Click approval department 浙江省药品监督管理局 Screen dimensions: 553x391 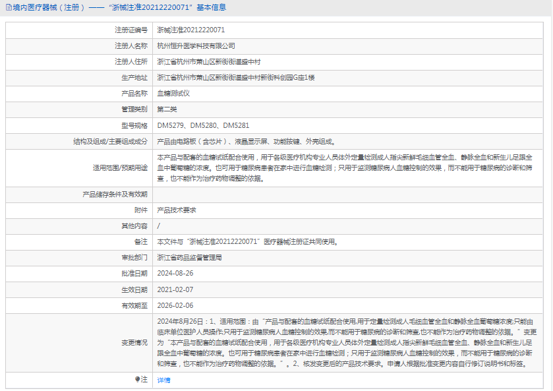click(189, 258)
